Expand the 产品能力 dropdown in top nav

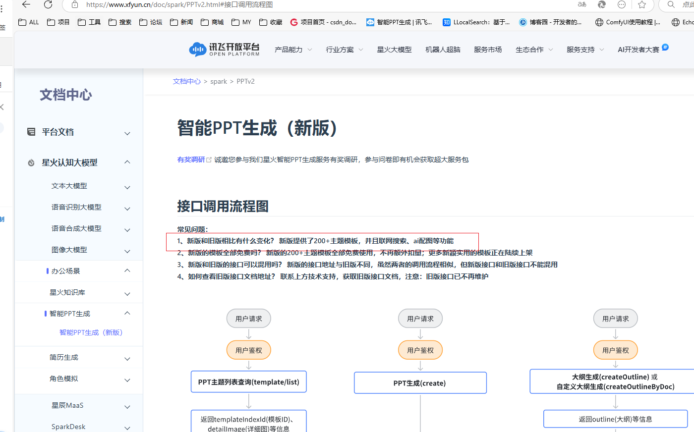293,50
